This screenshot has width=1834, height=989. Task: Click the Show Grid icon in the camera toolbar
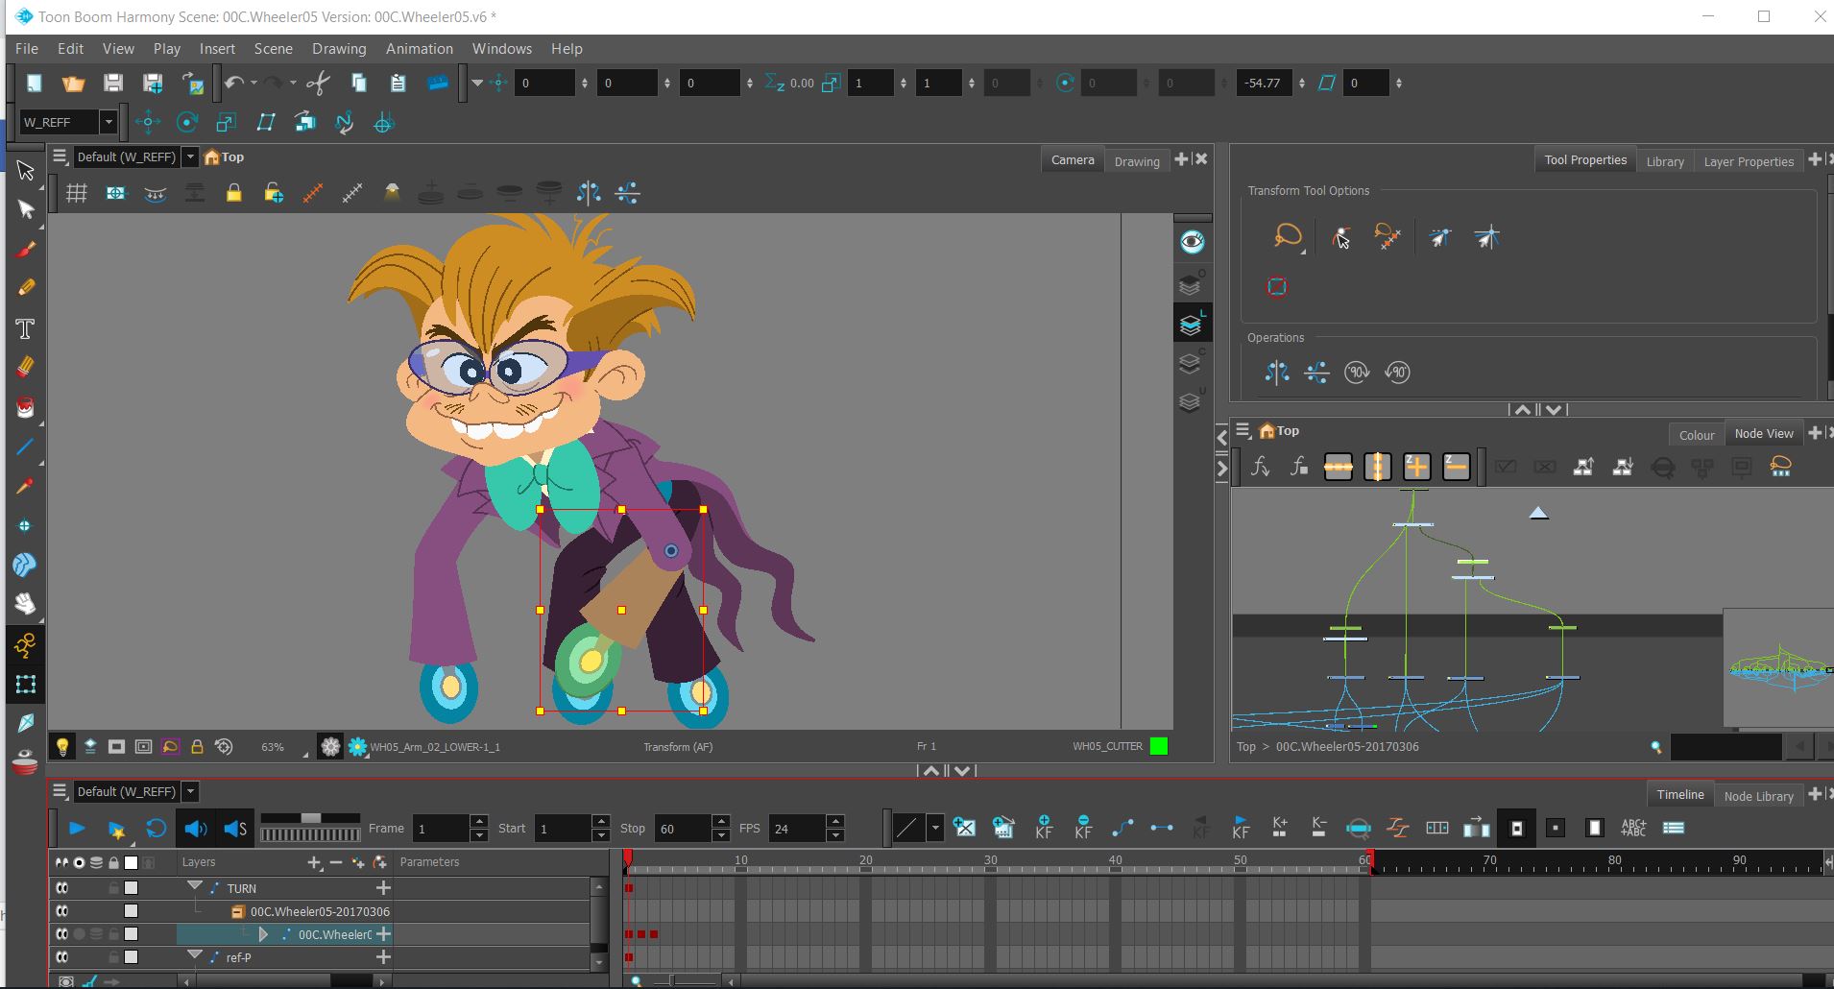(x=77, y=192)
